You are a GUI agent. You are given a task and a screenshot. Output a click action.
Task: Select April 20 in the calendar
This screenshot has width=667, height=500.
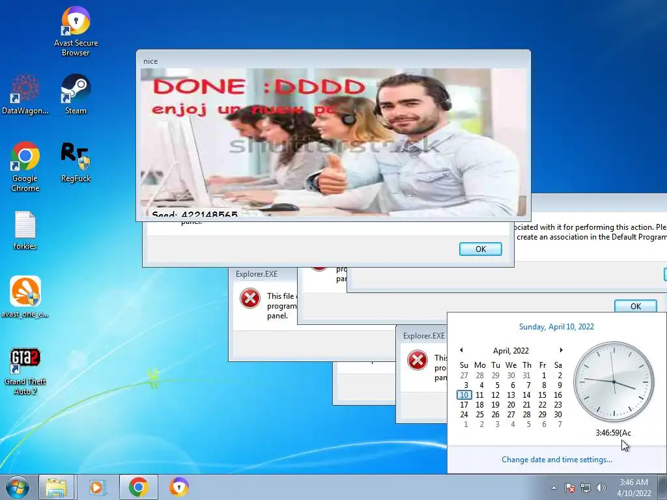511,405
